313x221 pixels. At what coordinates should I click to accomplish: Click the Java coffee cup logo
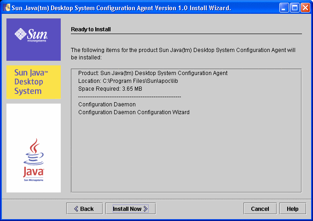tap(34, 160)
